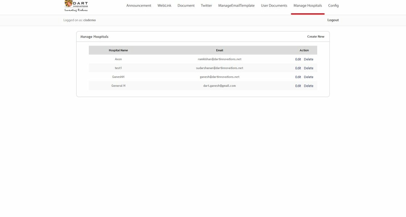The width and height of the screenshot is (406, 217).
Task: Edit the Axon hospital entry
Action: (x=298, y=59)
